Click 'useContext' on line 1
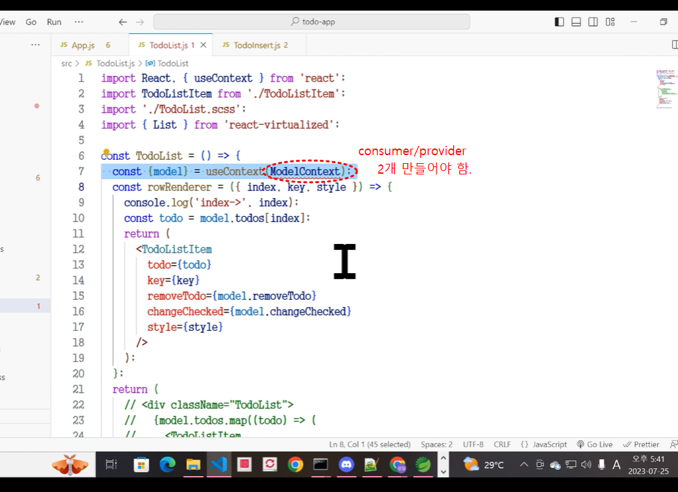678x492 pixels. point(223,78)
